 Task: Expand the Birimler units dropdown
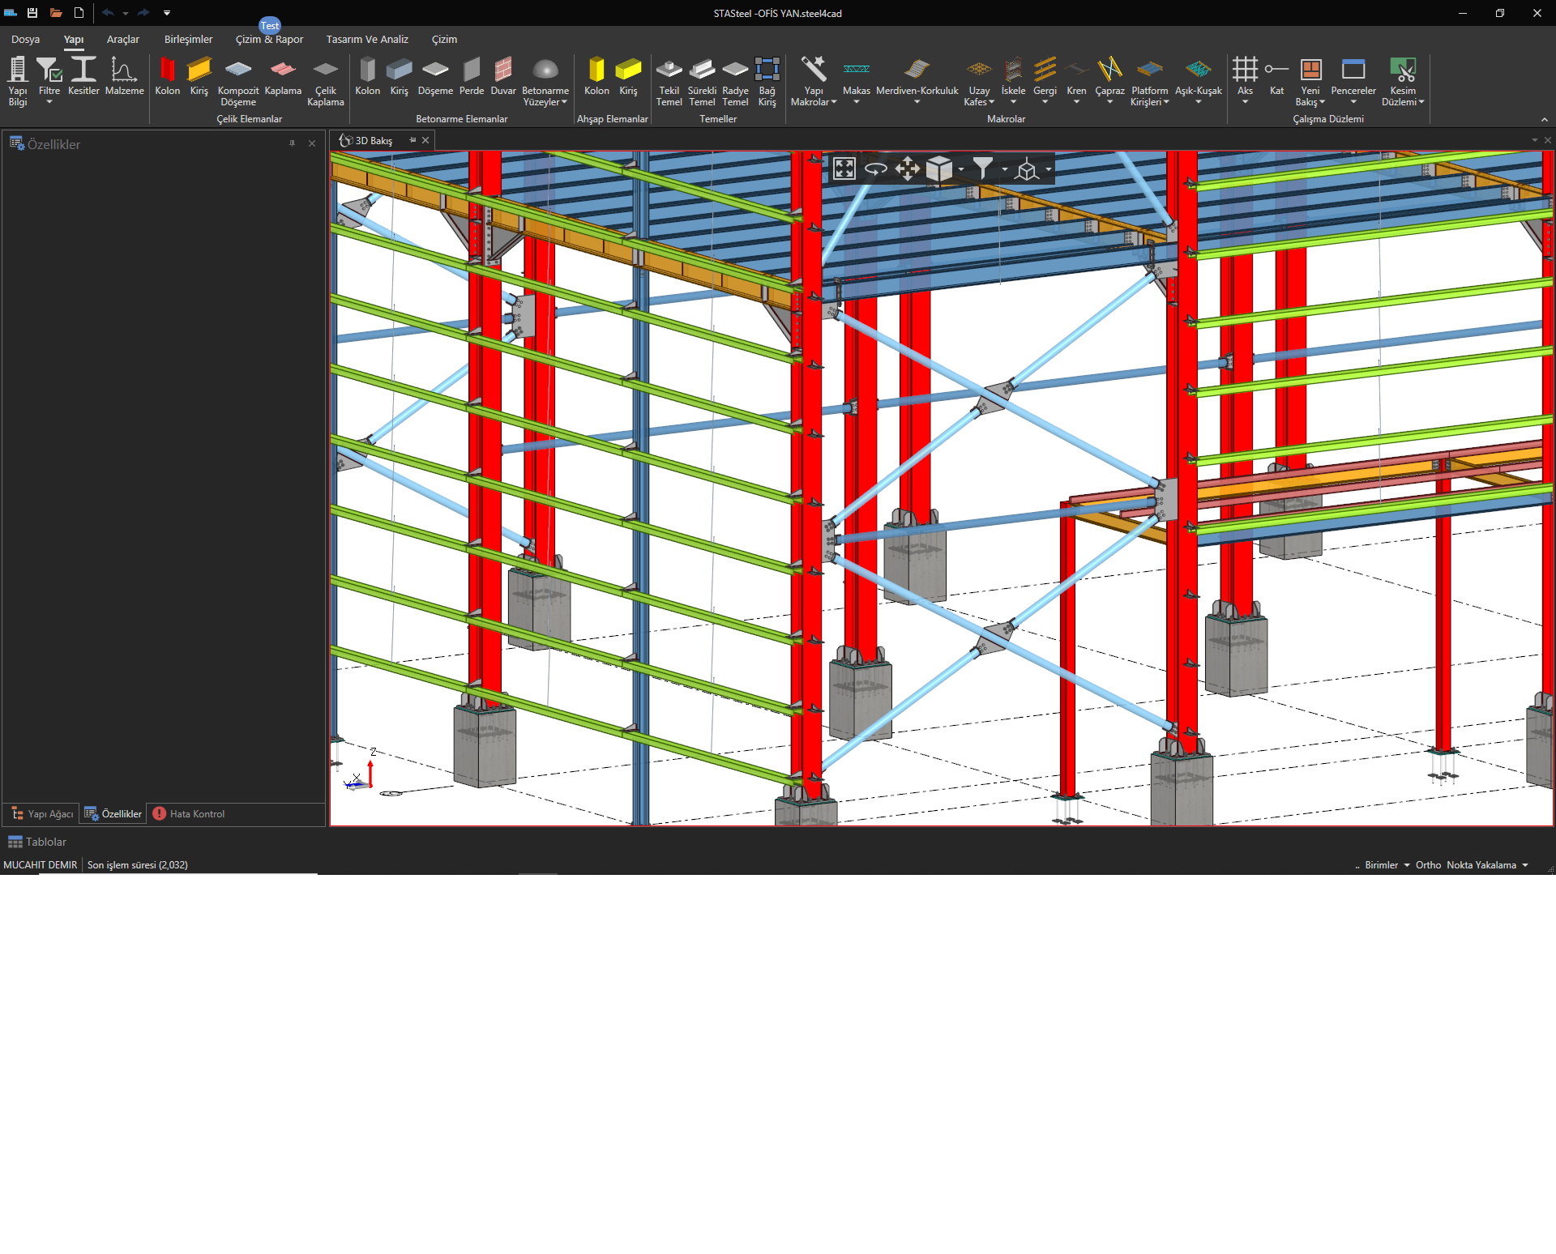[1387, 865]
